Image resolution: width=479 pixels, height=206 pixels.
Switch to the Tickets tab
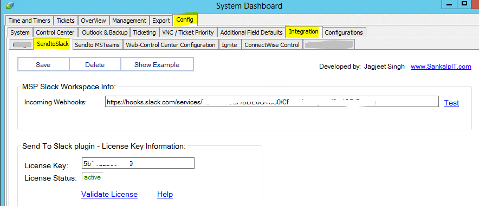[x=66, y=21]
